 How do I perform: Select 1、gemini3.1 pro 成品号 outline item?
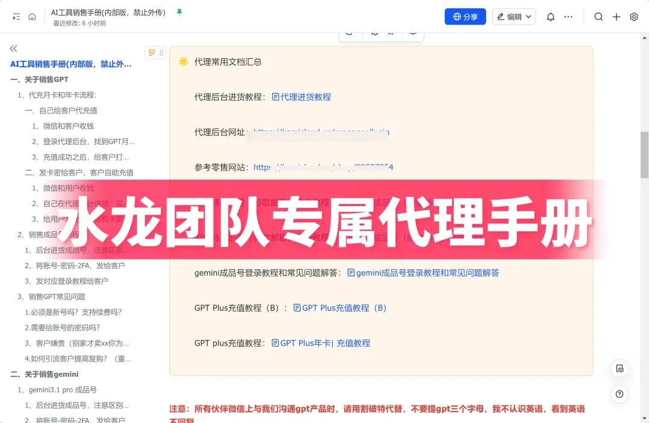click(57, 390)
